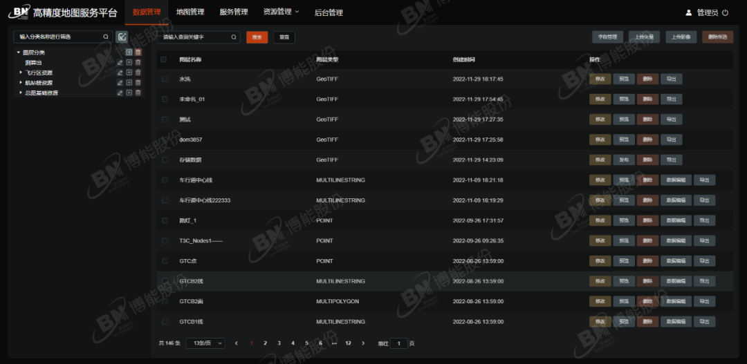Tick the checkbox for the 水洗 layer
This screenshot has height=364, width=747.
165,79
